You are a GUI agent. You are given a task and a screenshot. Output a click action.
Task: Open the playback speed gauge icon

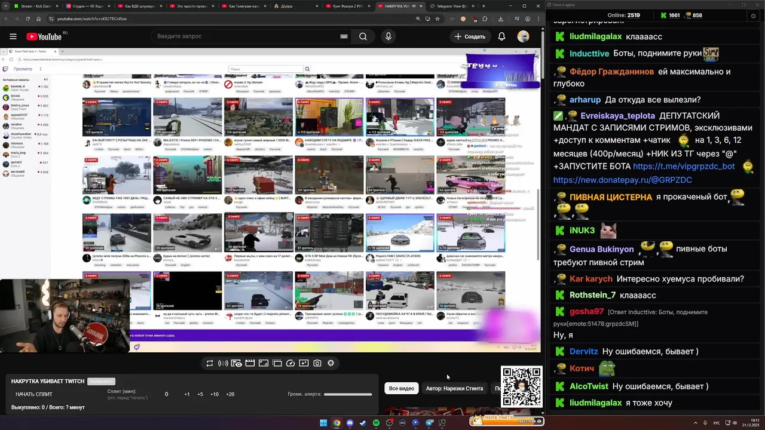coord(290,363)
